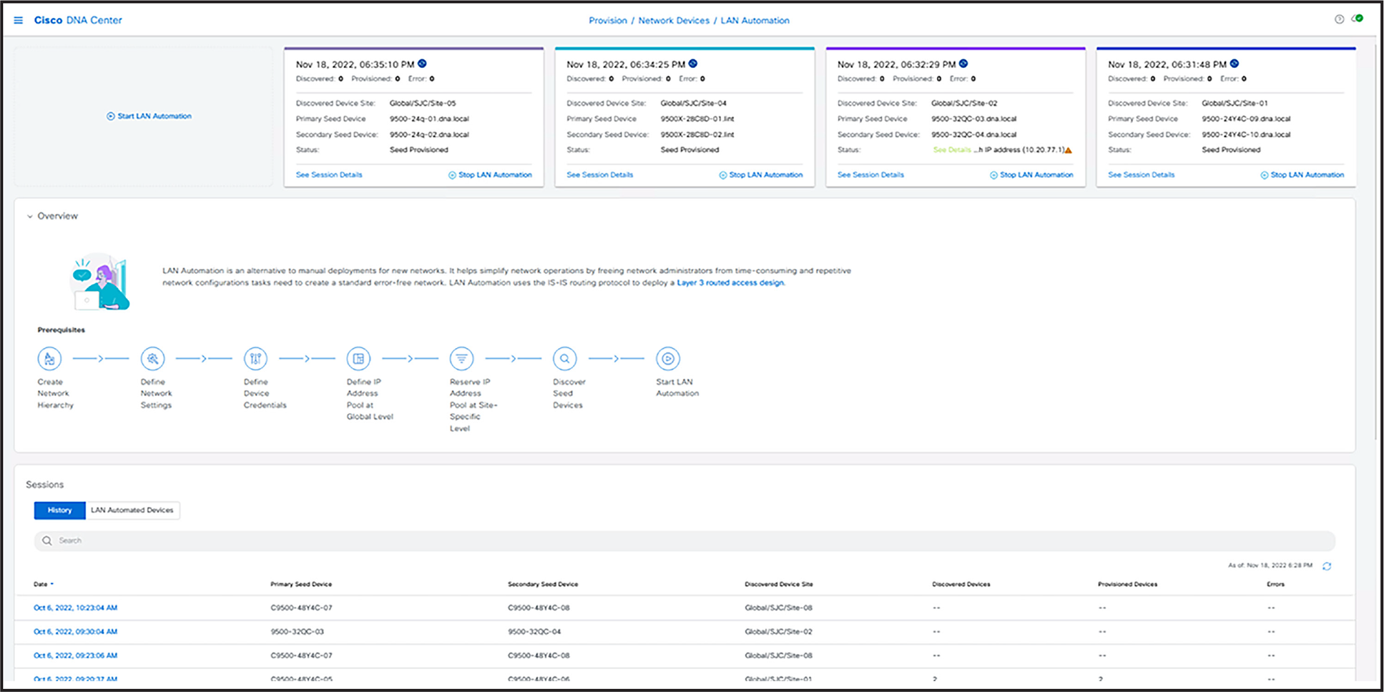Click 9500-32QC-03 primary seed cell
Screen dimensions: 1384x692
[x=297, y=632]
